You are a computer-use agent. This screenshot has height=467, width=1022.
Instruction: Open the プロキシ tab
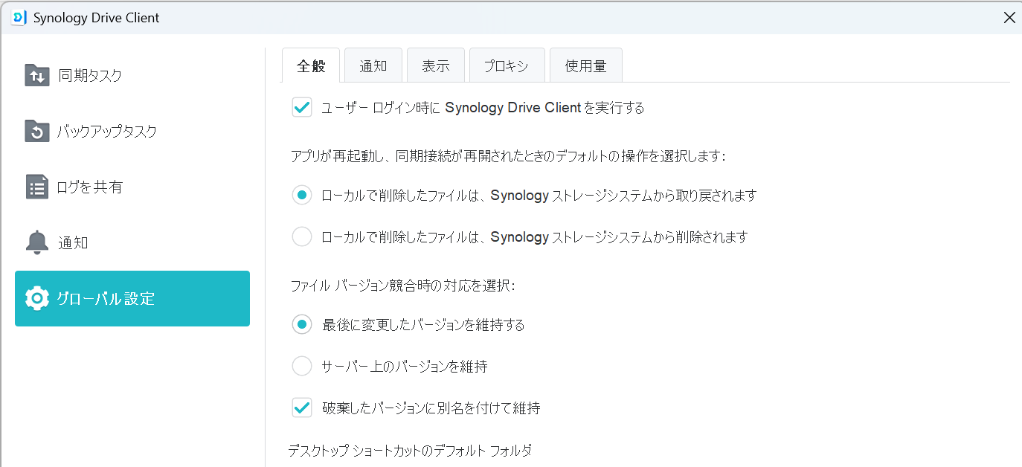tap(507, 65)
